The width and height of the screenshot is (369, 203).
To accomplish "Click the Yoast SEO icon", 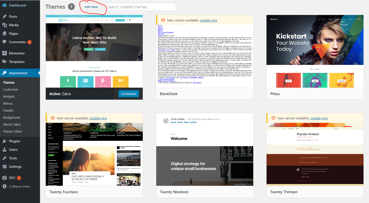I will (4, 178).
